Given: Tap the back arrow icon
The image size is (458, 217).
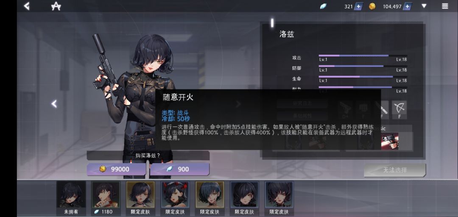Looking at the screenshot, I should [x=27, y=6].
